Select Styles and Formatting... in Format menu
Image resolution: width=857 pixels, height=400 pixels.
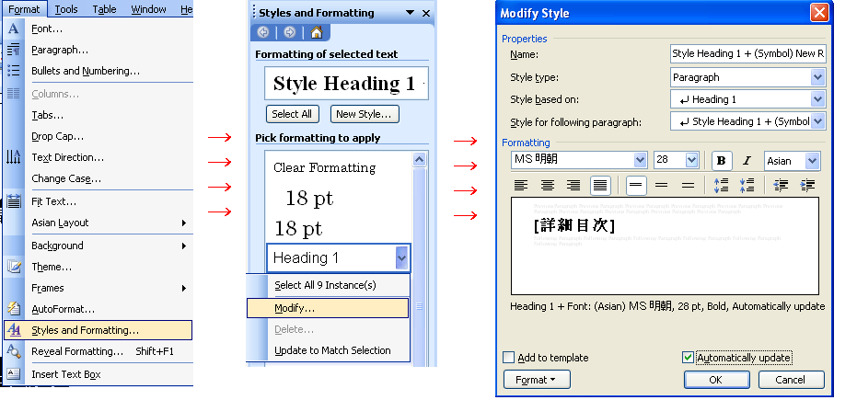pos(85,330)
